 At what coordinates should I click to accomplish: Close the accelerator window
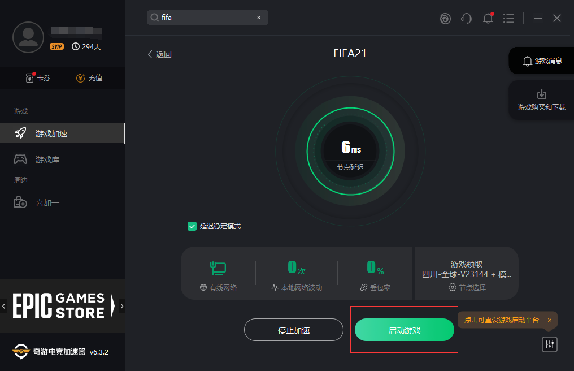[557, 18]
